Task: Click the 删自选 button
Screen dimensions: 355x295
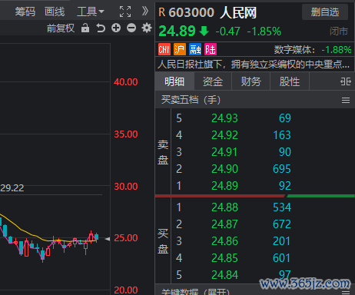Action: pos(325,12)
